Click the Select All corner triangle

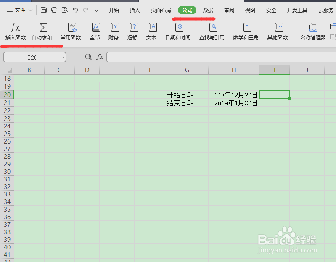[10, 70]
